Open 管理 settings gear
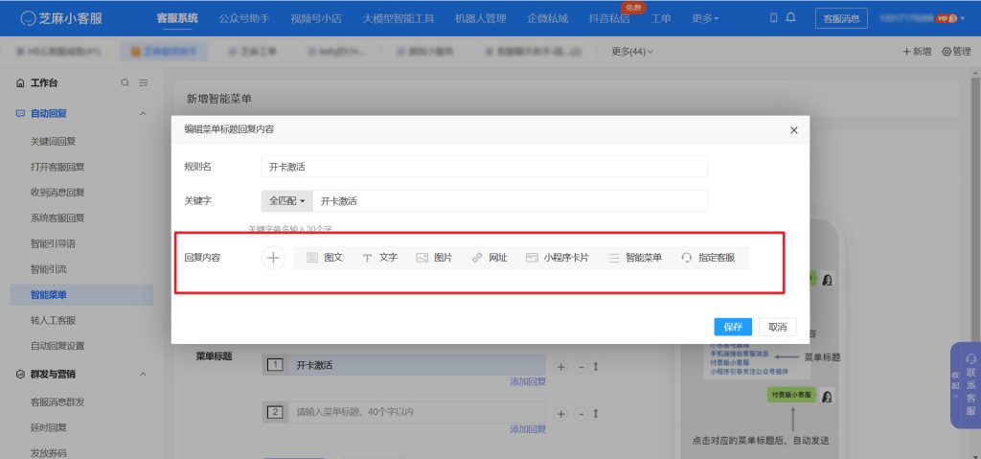This screenshot has height=459, width=981. (956, 52)
